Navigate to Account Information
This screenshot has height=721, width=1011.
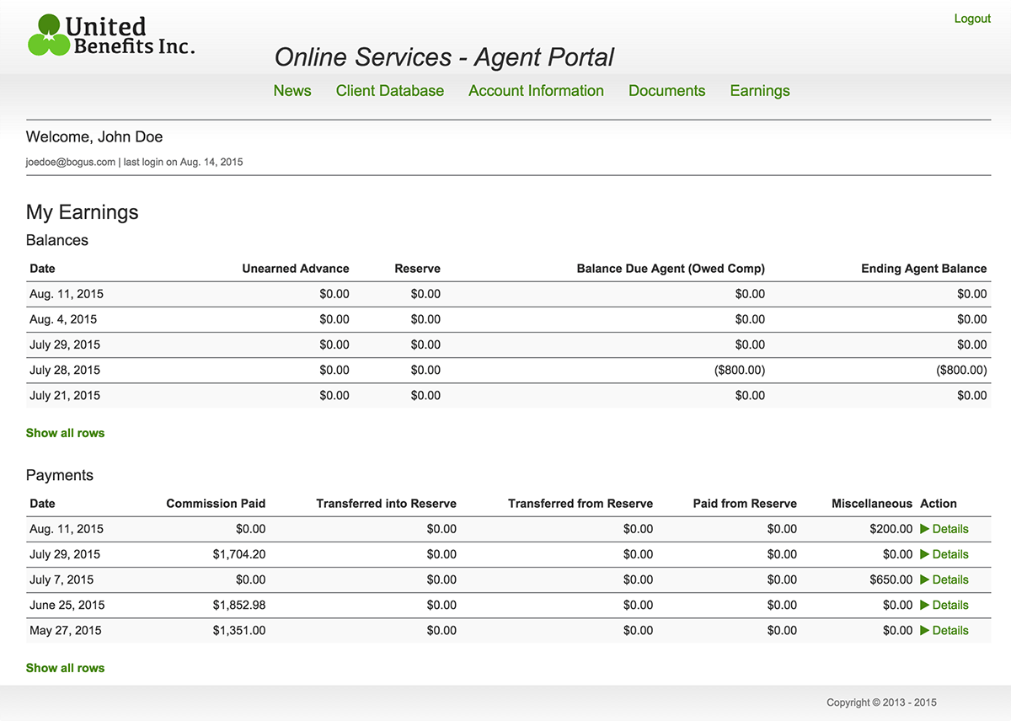pyautogui.click(x=536, y=91)
